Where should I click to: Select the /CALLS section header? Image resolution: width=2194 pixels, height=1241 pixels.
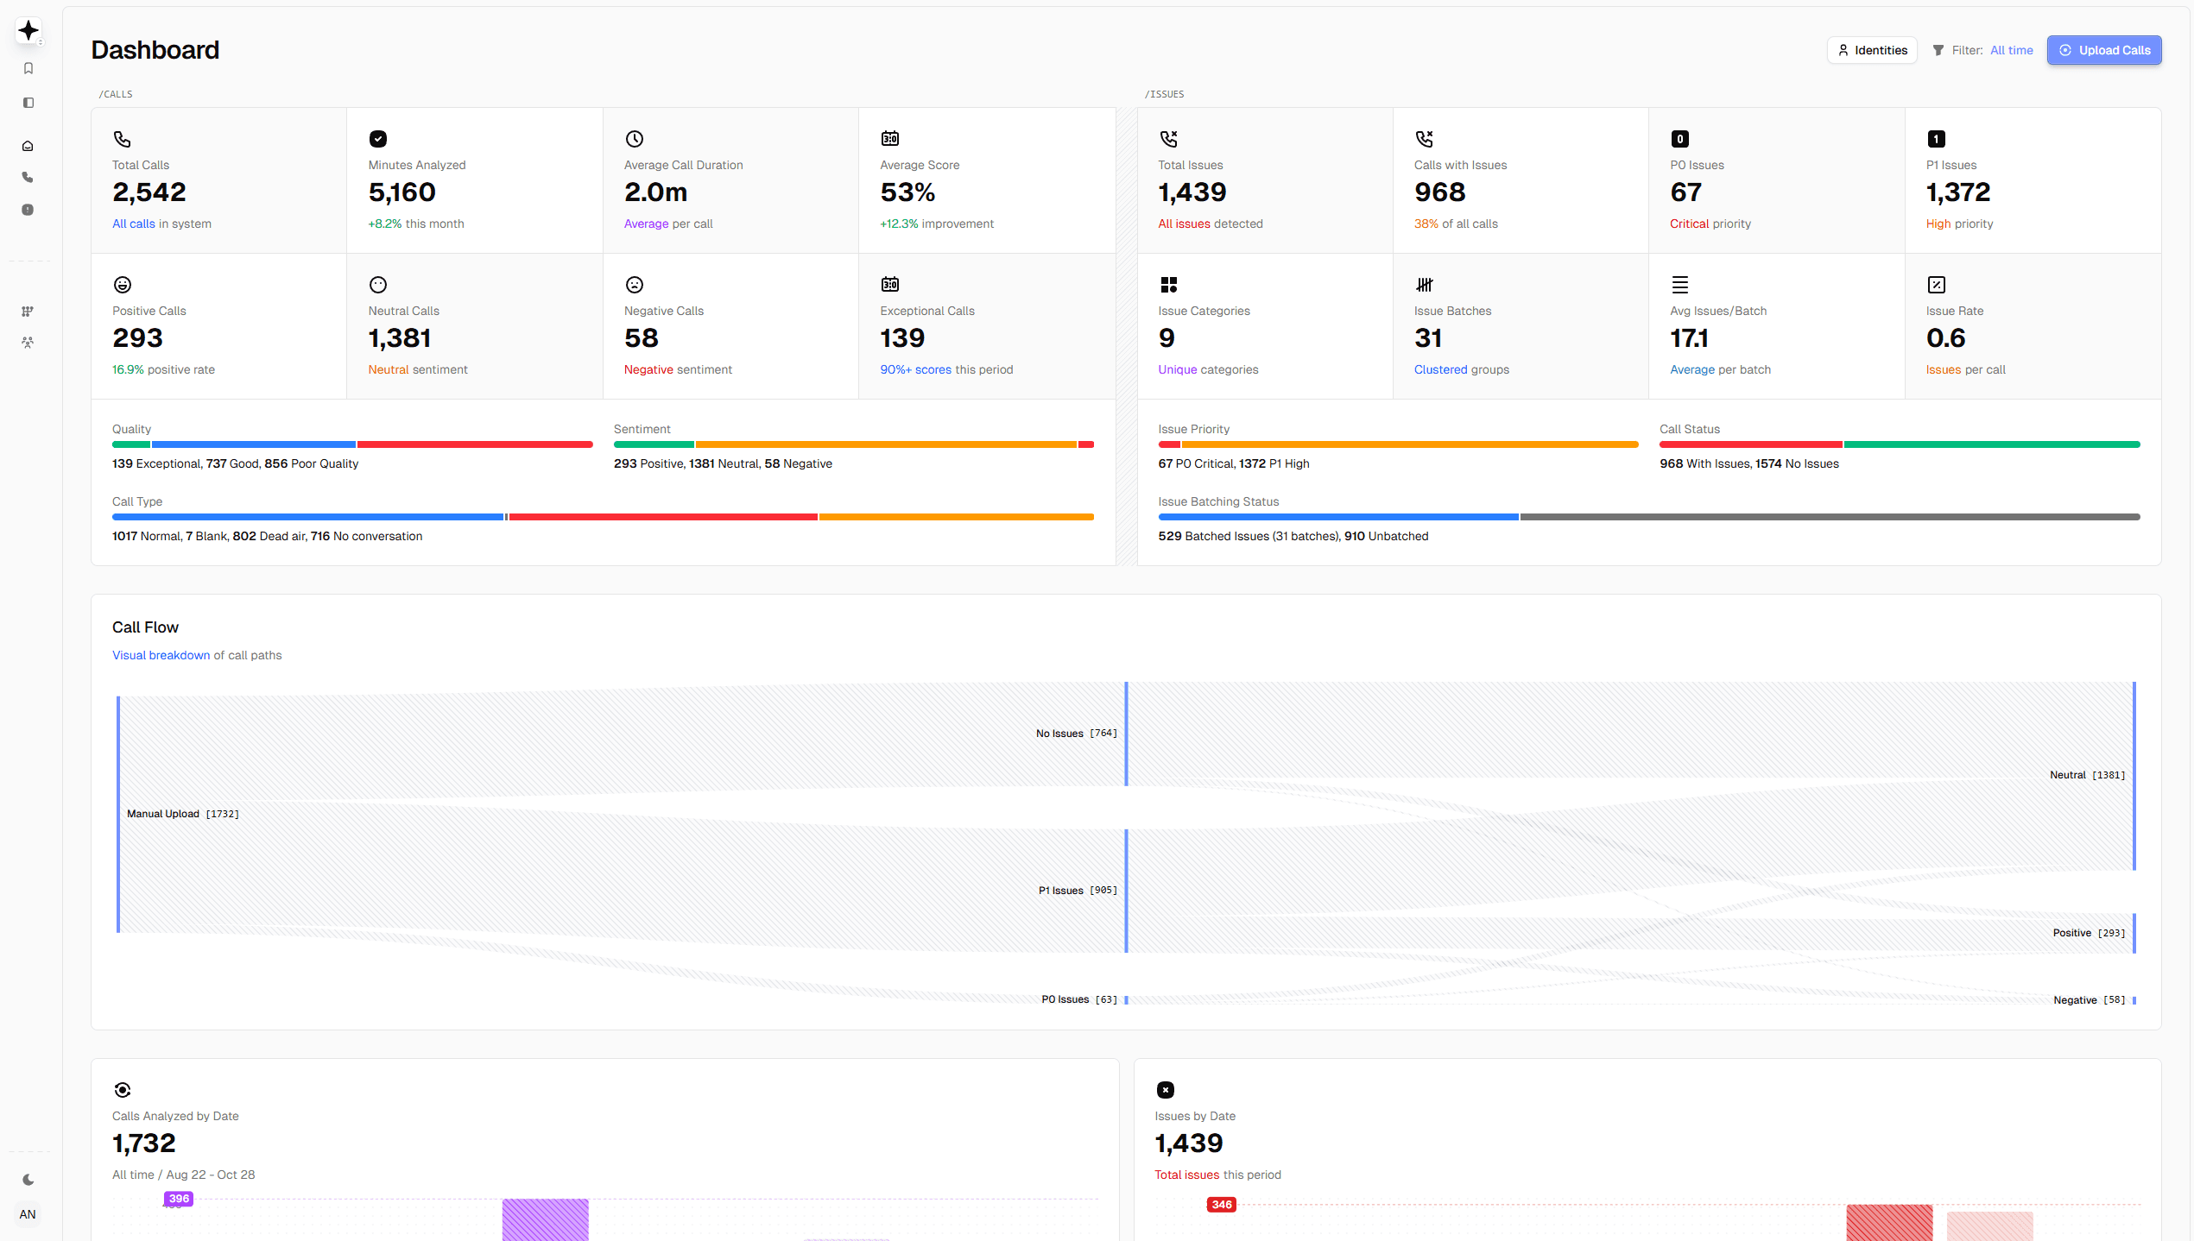point(116,93)
